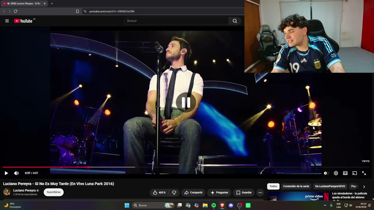Click the microphone icon in system tray
This screenshot has width=374, height=210.
(x=331, y=205)
